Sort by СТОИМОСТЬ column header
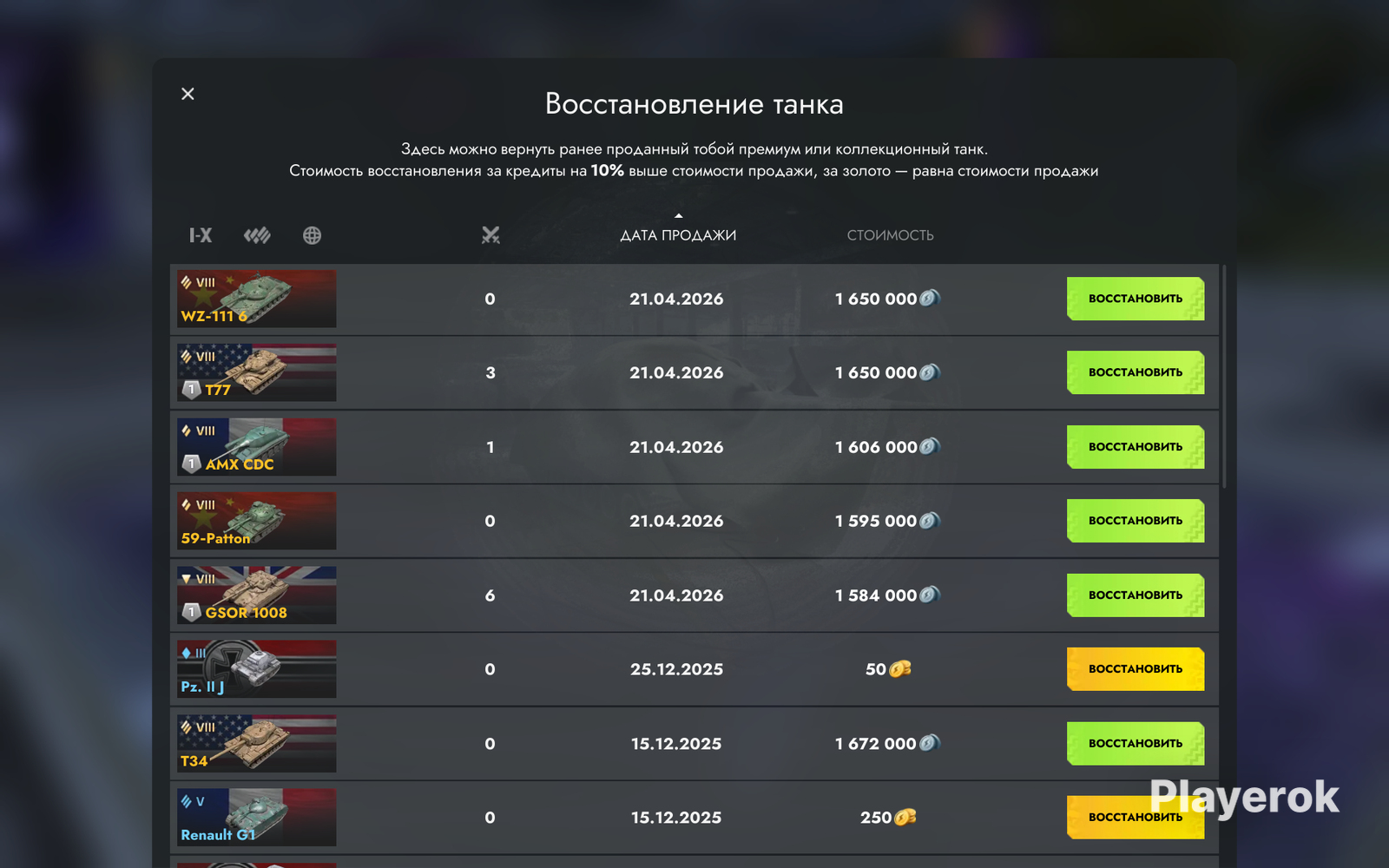The width and height of the screenshot is (1389, 868). click(x=891, y=235)
